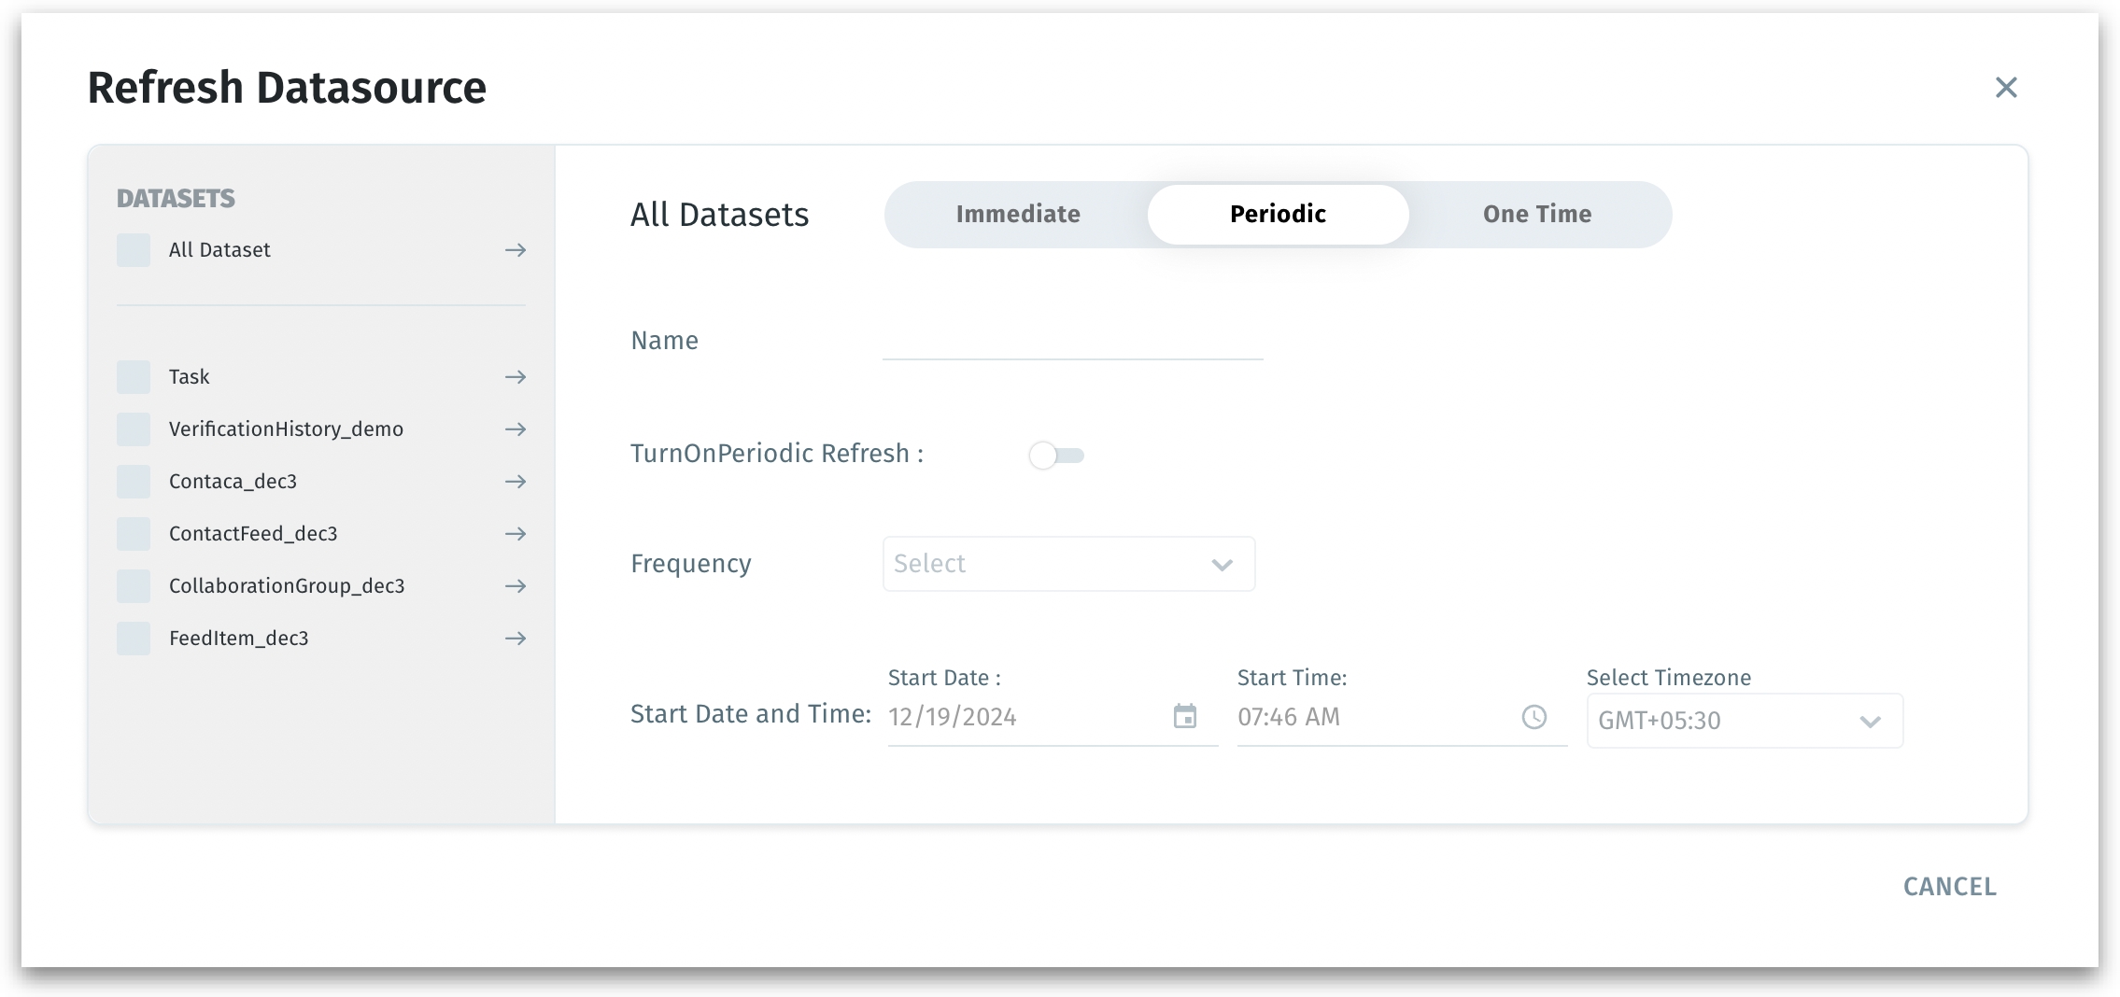Close the Refresh Datasource dialog

2006,88
